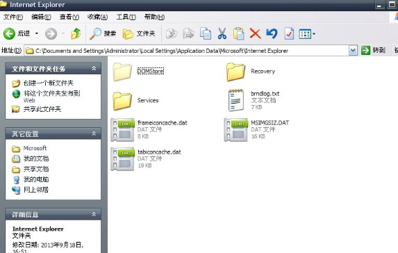Screen dimensions: 398x253
Task: Open the 工具(T) menu
Action: click(126, 17)
